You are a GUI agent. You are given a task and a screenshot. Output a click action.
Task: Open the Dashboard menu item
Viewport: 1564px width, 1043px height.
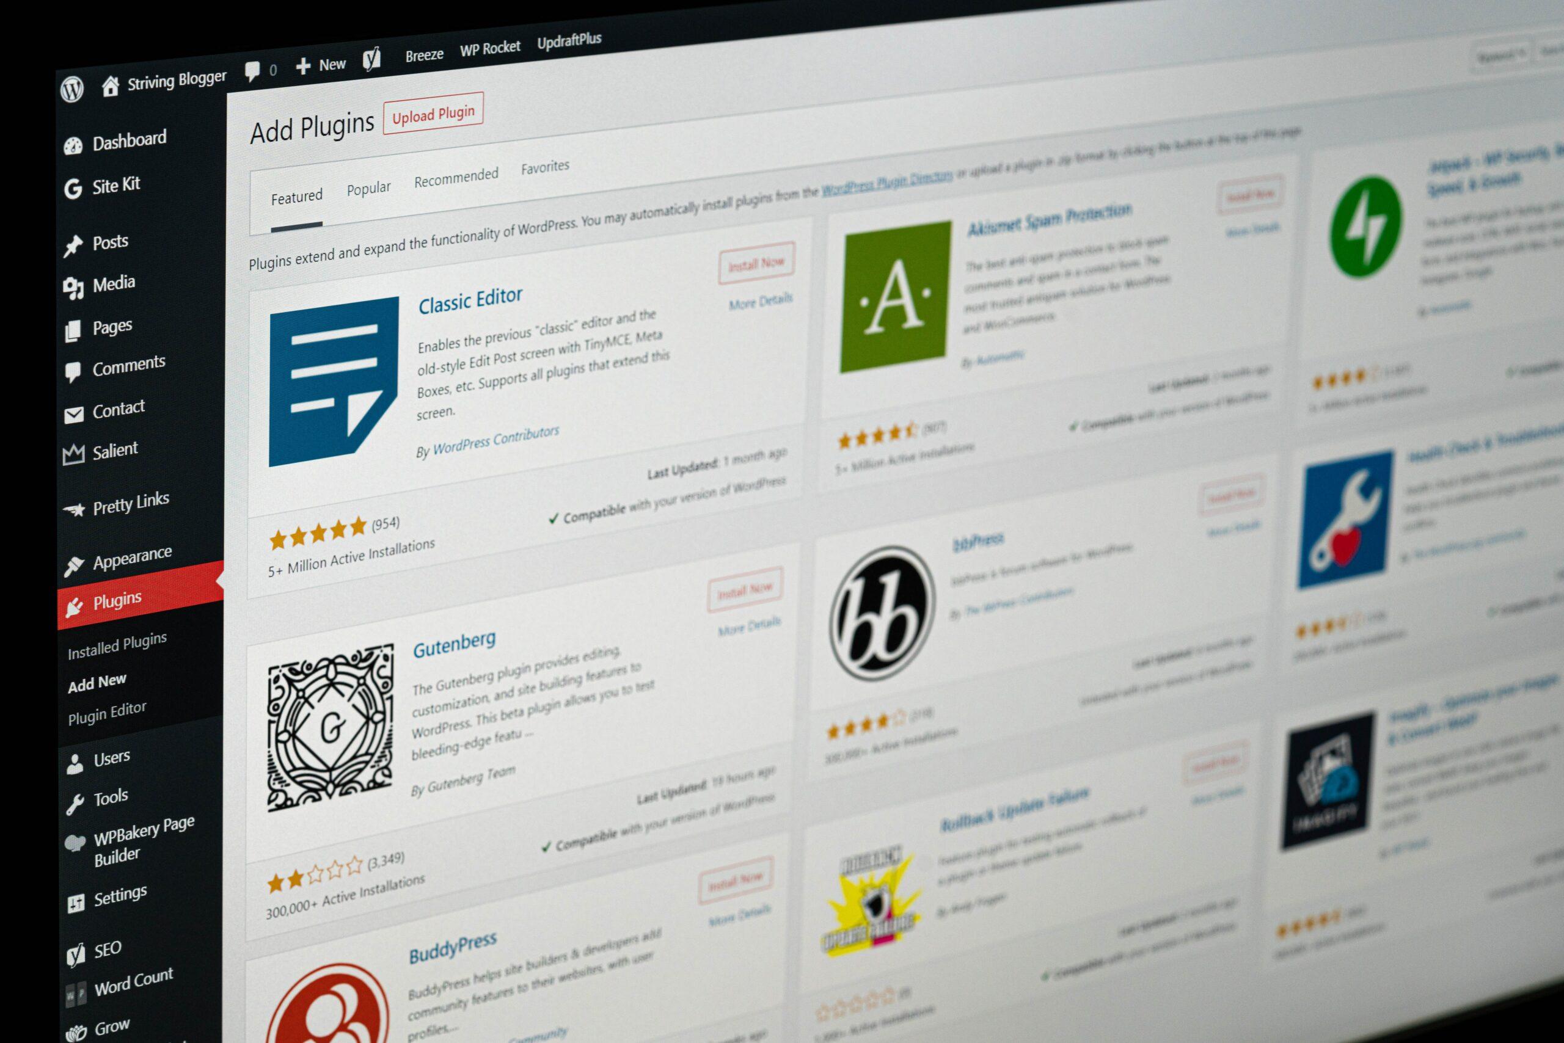click(117, 139)
